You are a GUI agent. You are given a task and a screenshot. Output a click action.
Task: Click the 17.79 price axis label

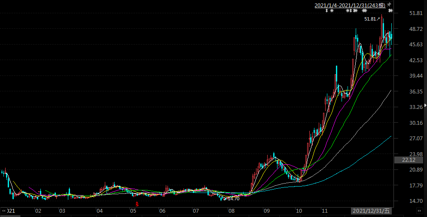point(416,185)
